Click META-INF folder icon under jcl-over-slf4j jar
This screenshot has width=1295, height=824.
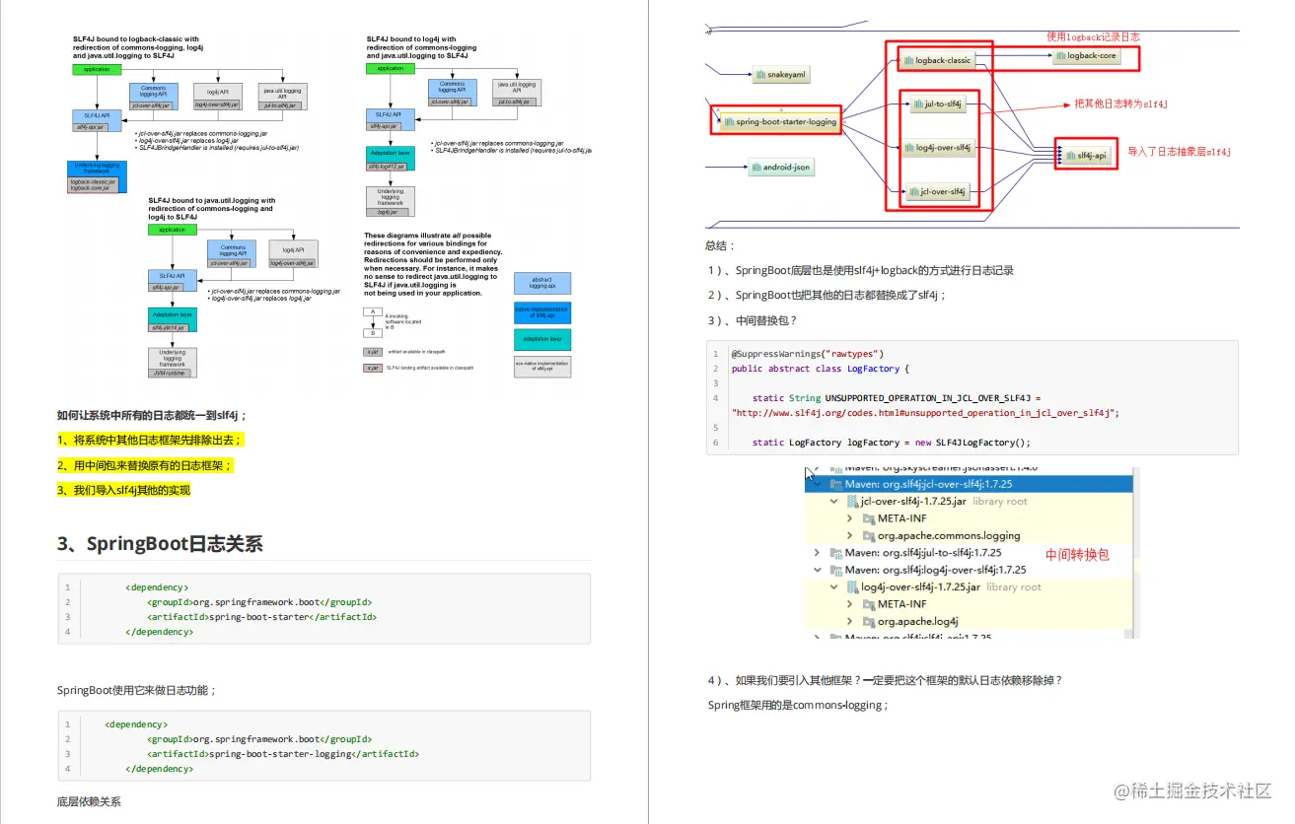point(869,518)
